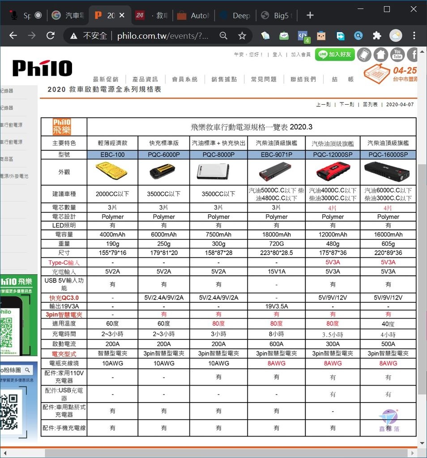This screenshot has height=458, width=427.
Task: Open the Chrome profile avatar
Action: pos(395,36)
